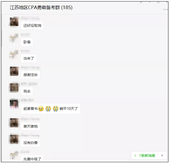This screenshot has height=164, width=169.
Task: Dismiss the new message notification banner
Action: (x=162, y=155)
